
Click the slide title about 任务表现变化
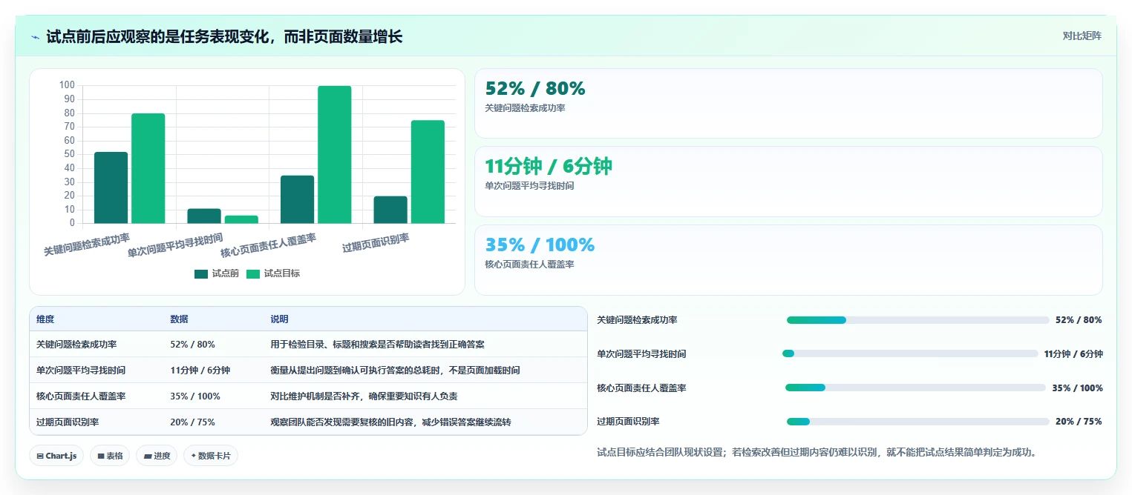point(224,36)
